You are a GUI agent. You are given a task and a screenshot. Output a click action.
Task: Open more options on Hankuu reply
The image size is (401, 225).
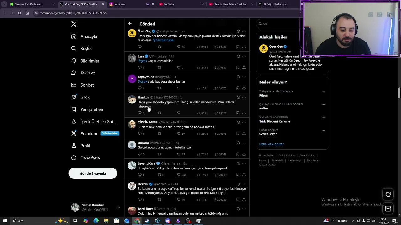[x=244, y=97]
